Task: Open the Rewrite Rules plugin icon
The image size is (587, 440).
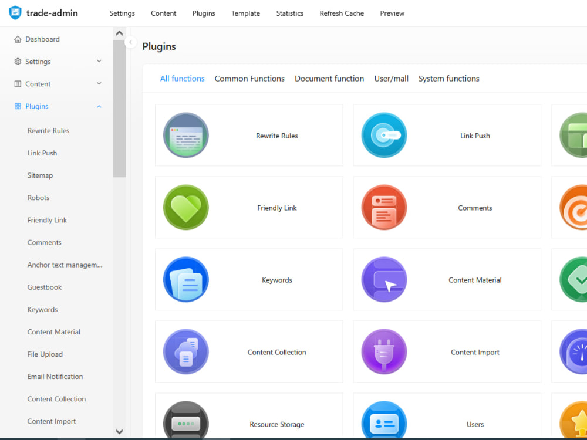Action: (186, 136)
